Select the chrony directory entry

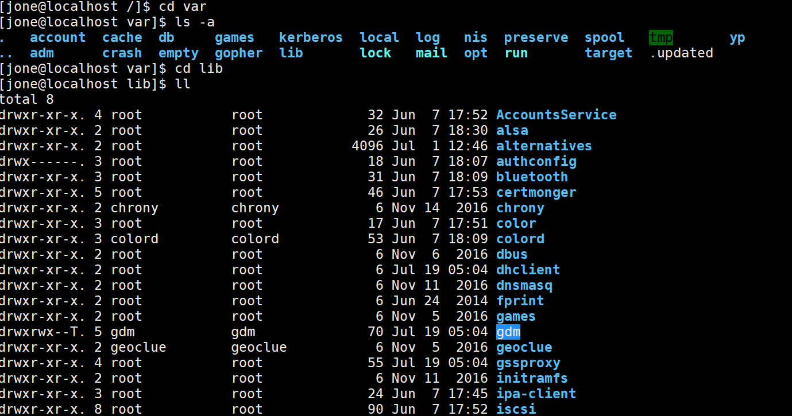point(520,208)
